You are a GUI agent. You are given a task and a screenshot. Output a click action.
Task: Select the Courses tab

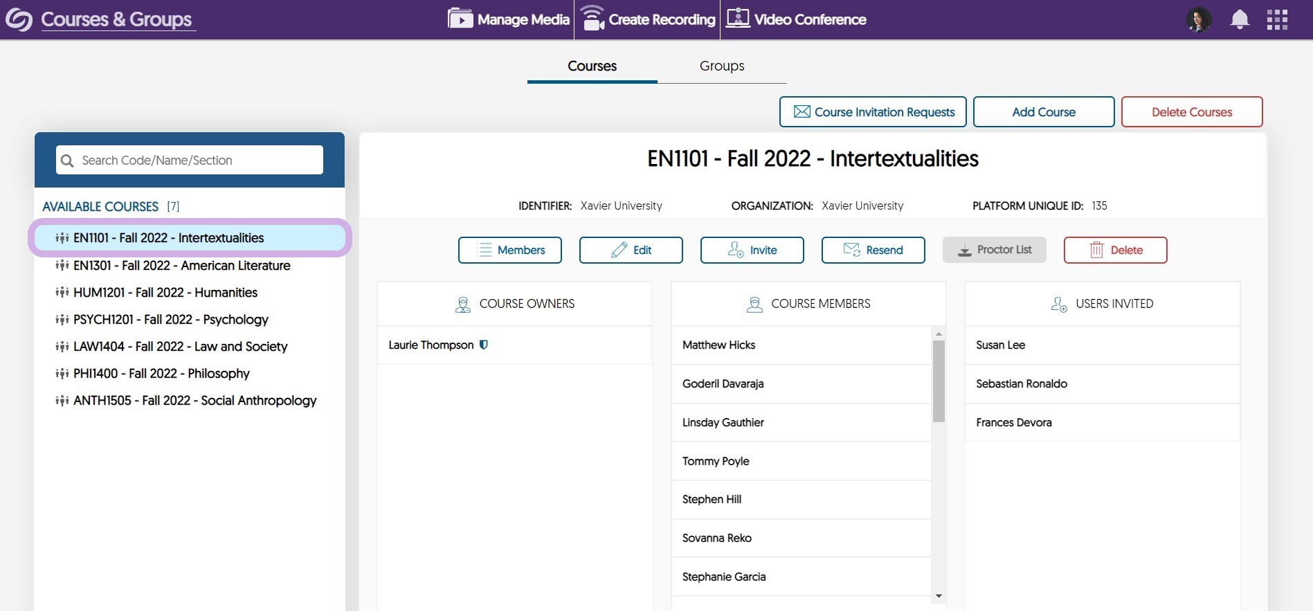592,66
